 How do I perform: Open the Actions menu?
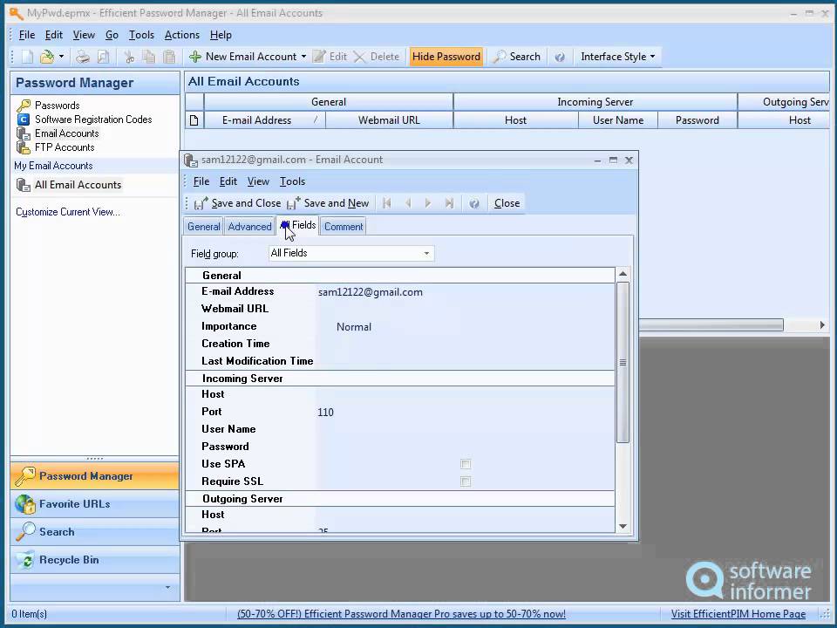181,35
